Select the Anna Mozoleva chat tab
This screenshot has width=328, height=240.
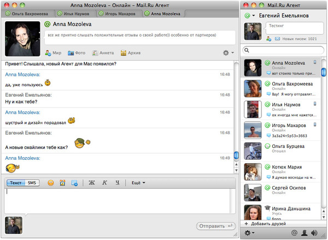click(163, 14)
